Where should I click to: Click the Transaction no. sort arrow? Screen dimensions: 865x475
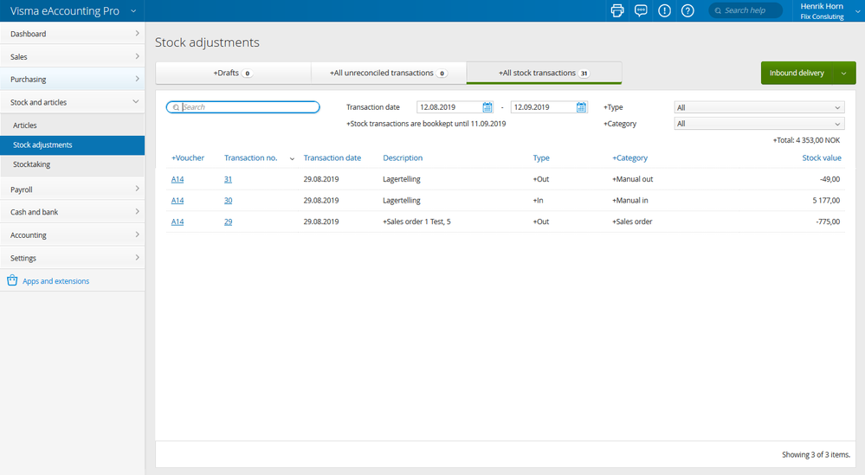pyautogui.click(x=292, y=159)
